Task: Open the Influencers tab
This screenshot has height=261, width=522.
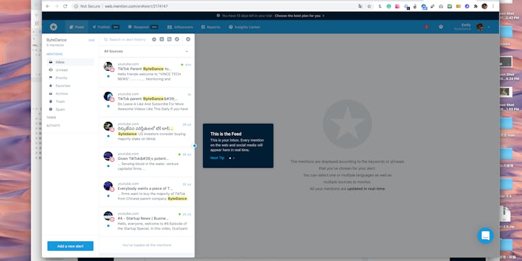Action: click(180, 27)
